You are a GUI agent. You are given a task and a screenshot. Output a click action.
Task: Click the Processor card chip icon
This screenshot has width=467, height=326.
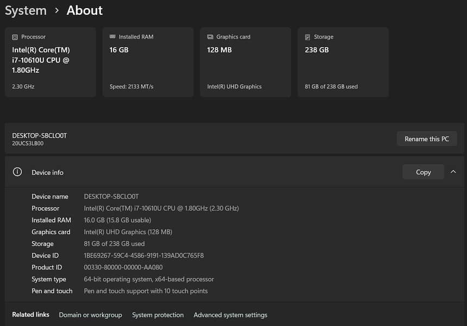[15, 37]
